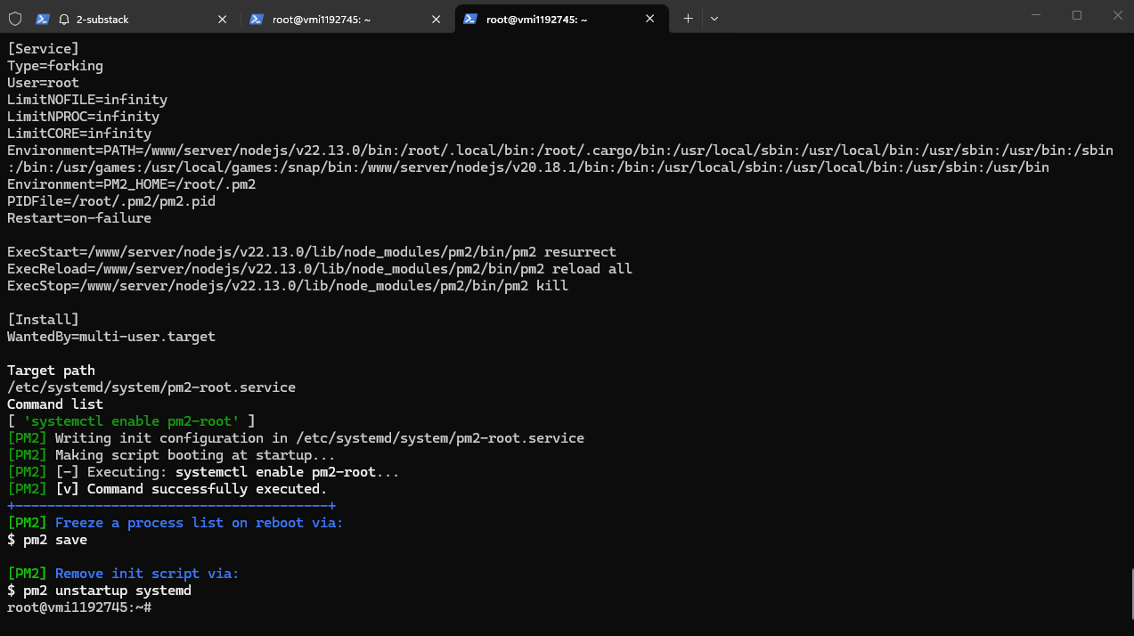
Task: Click the bell icon on 2-substack tab
Action: click(63, 19)
